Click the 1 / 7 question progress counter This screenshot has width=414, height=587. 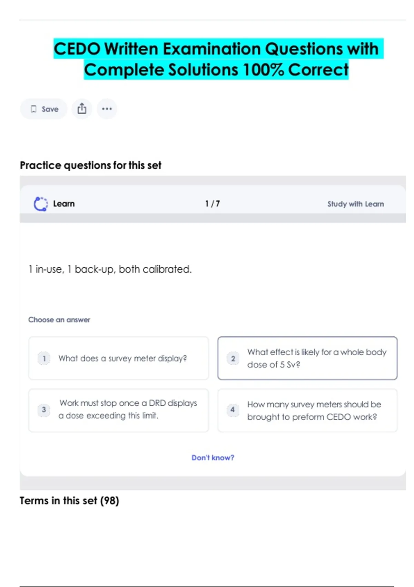pyautogui.click(x=213, y=204)
